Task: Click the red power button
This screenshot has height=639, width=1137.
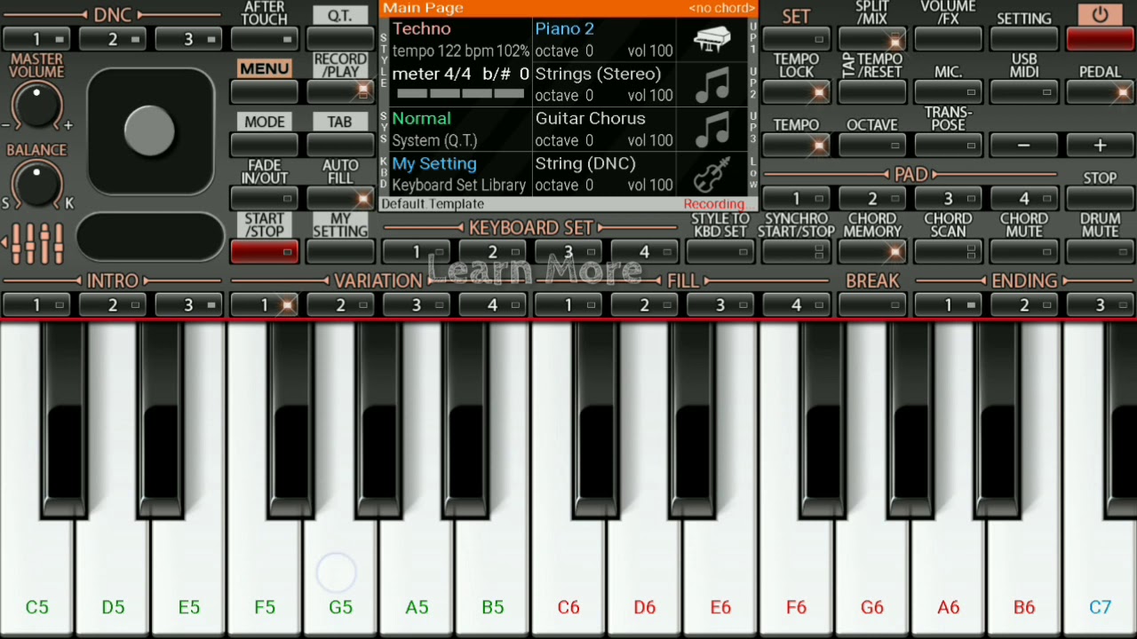Action: point(1100,38)
